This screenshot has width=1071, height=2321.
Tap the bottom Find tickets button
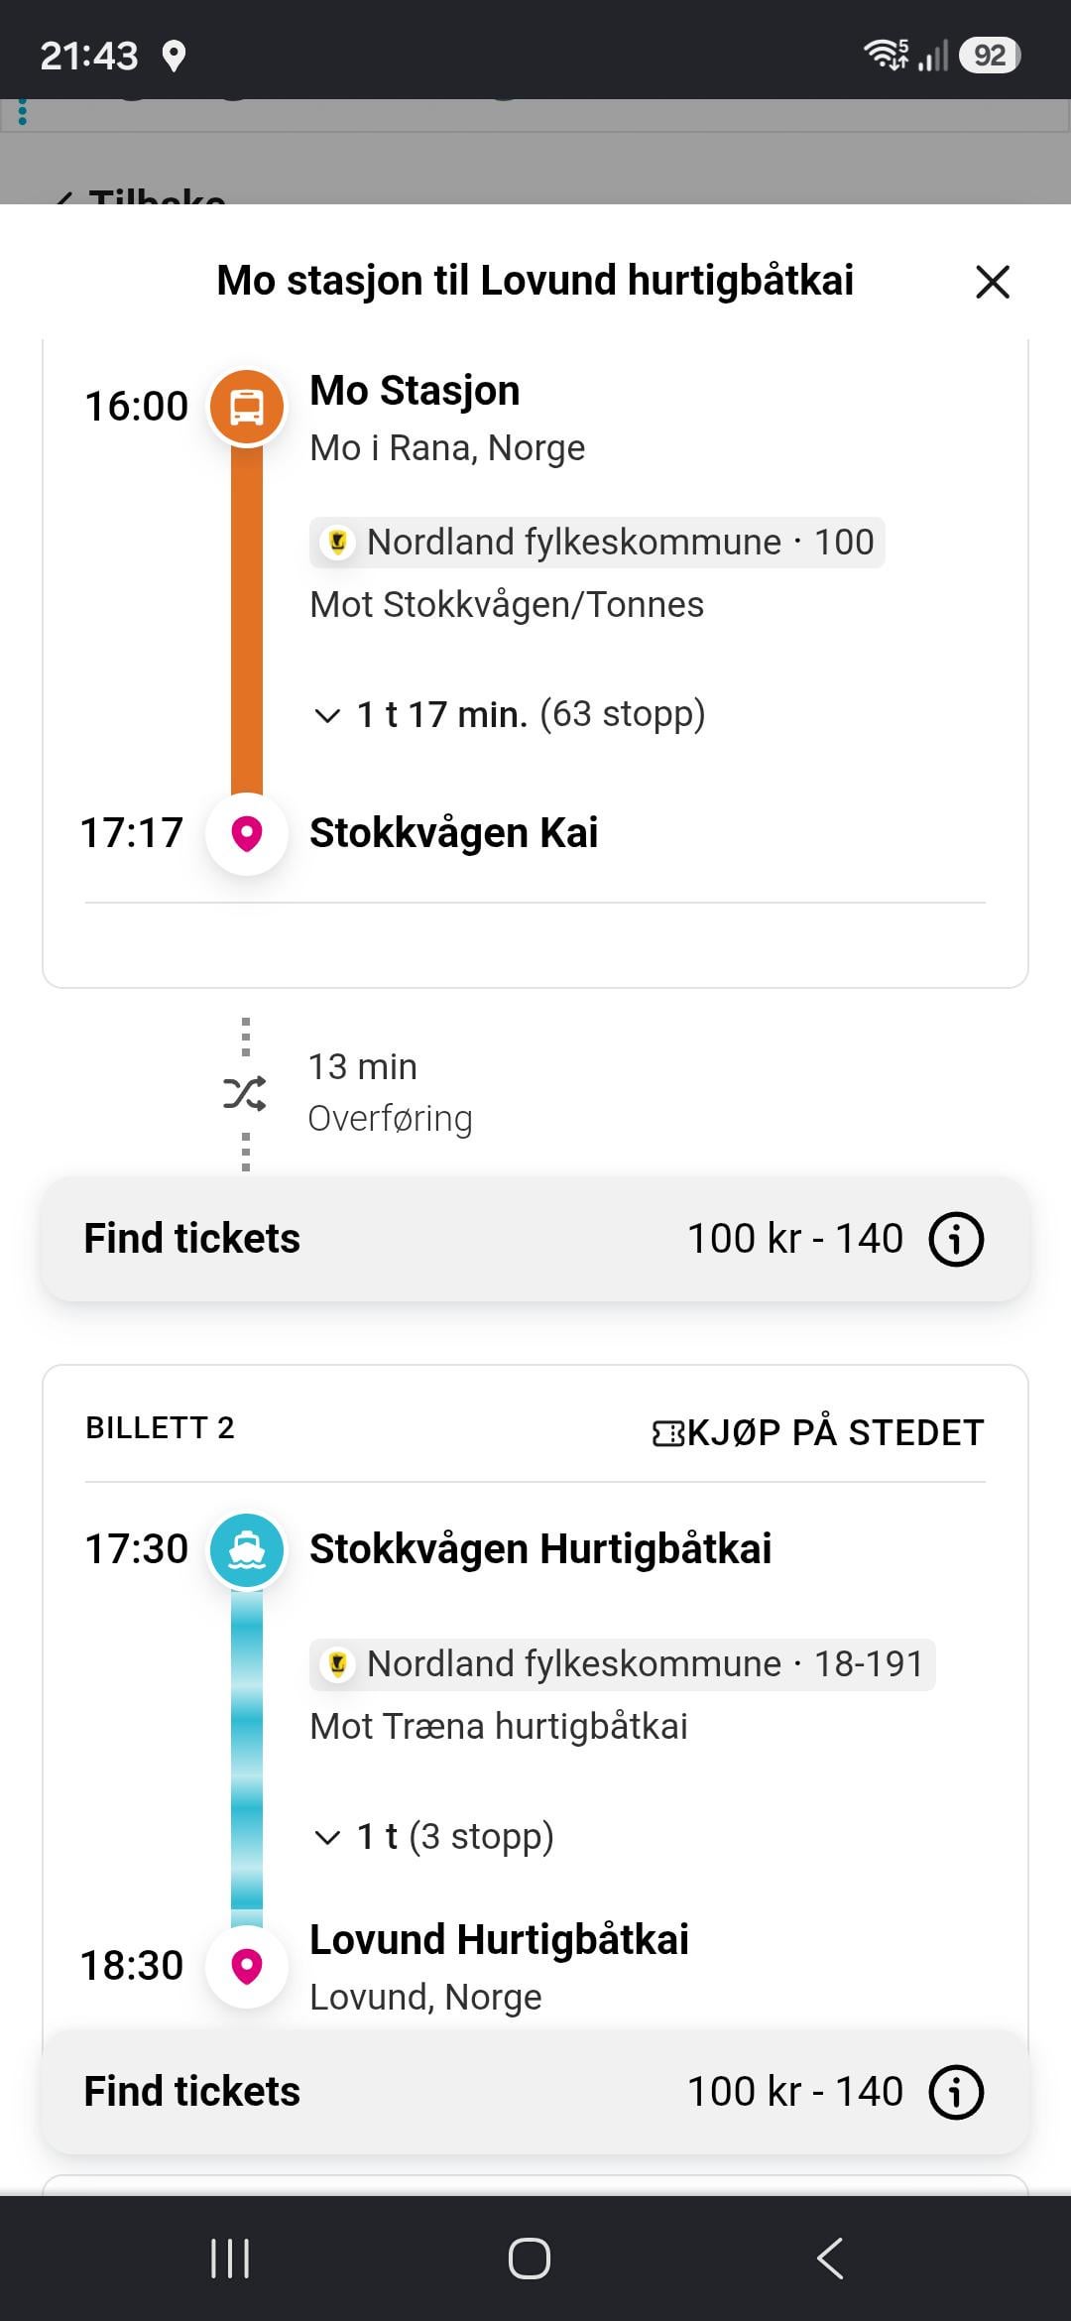click(x=535, y=2092)
